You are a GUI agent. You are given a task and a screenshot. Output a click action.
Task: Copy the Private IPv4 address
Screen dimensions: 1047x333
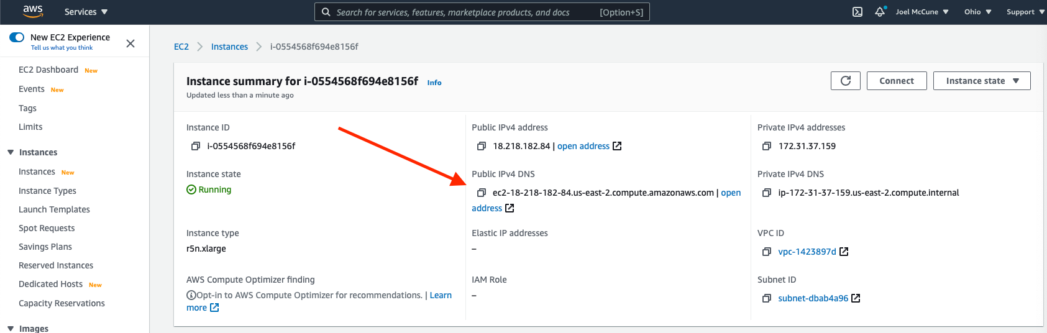pos(767,146)
